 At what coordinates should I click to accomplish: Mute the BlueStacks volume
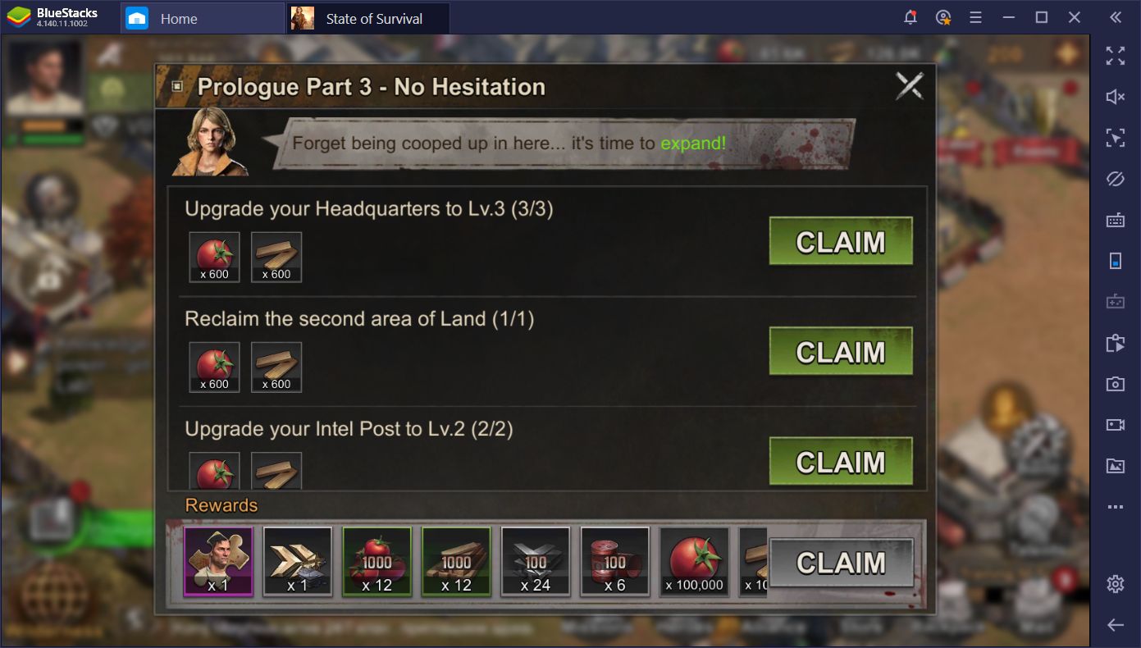pos(1116,97)
